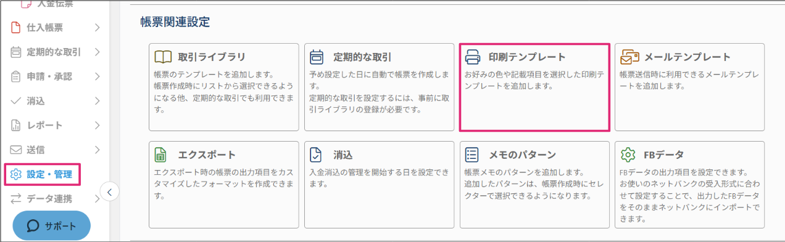Image resolution: width=785 pixels, height=242 pixels.
Task: Click the 印刷テンプレート printer icon
Action: coord(473,57)
